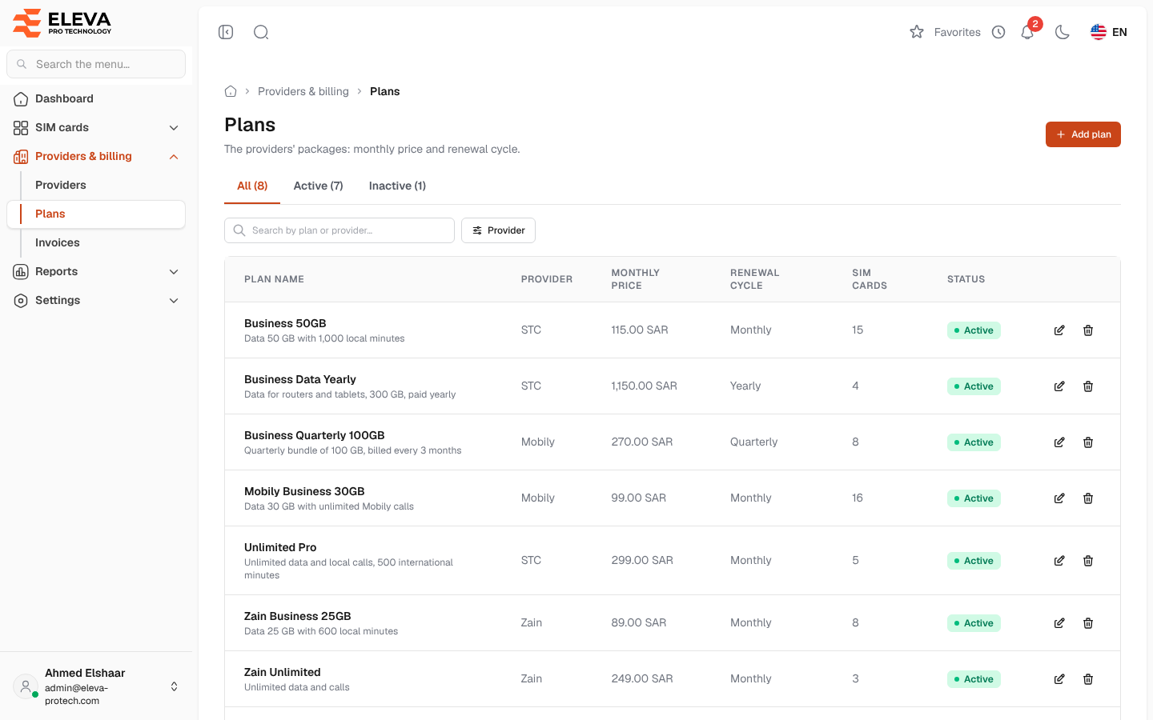1153x720 pixels.
Task: Open the Provider filter
Action: pyautogui.click(x=498, y=230)
